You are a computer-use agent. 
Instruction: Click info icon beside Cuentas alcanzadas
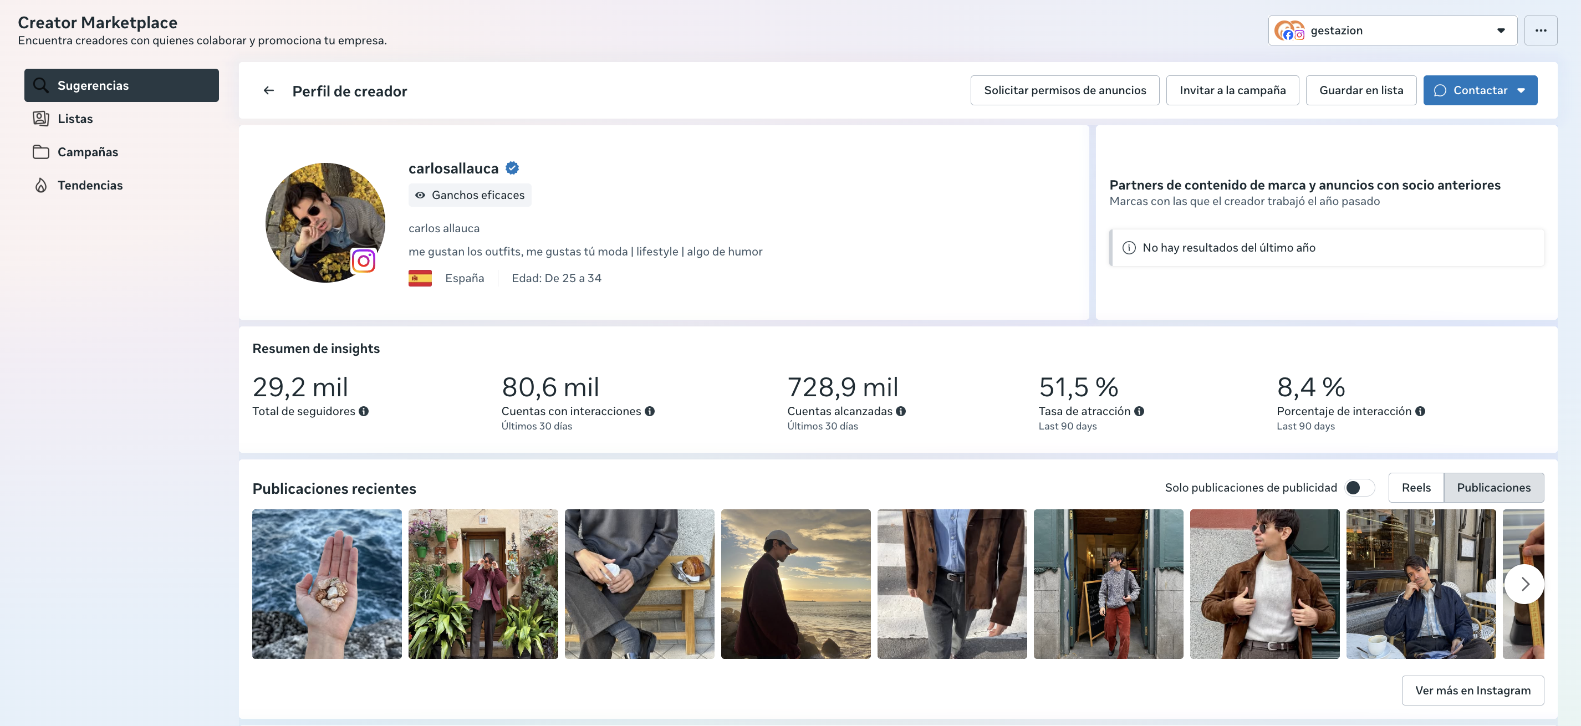900,411
